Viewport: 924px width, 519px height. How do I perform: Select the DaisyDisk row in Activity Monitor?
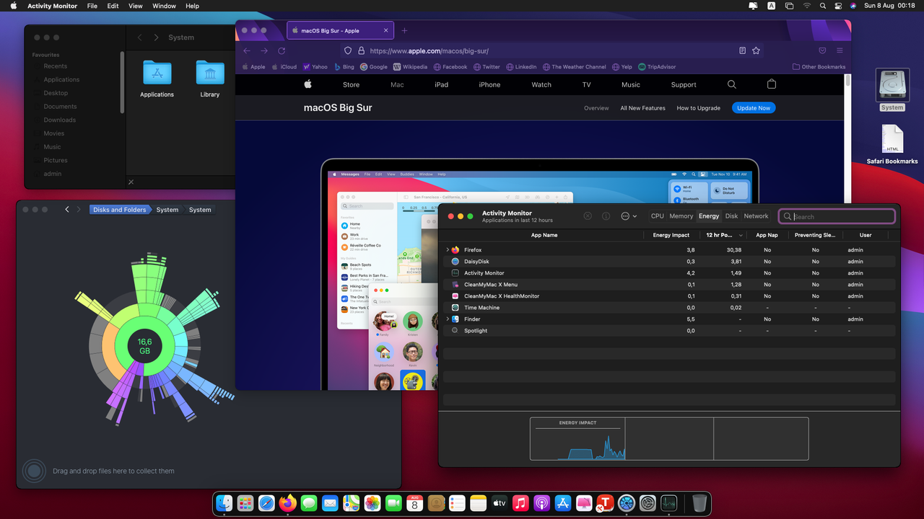(x=670, y=262)
